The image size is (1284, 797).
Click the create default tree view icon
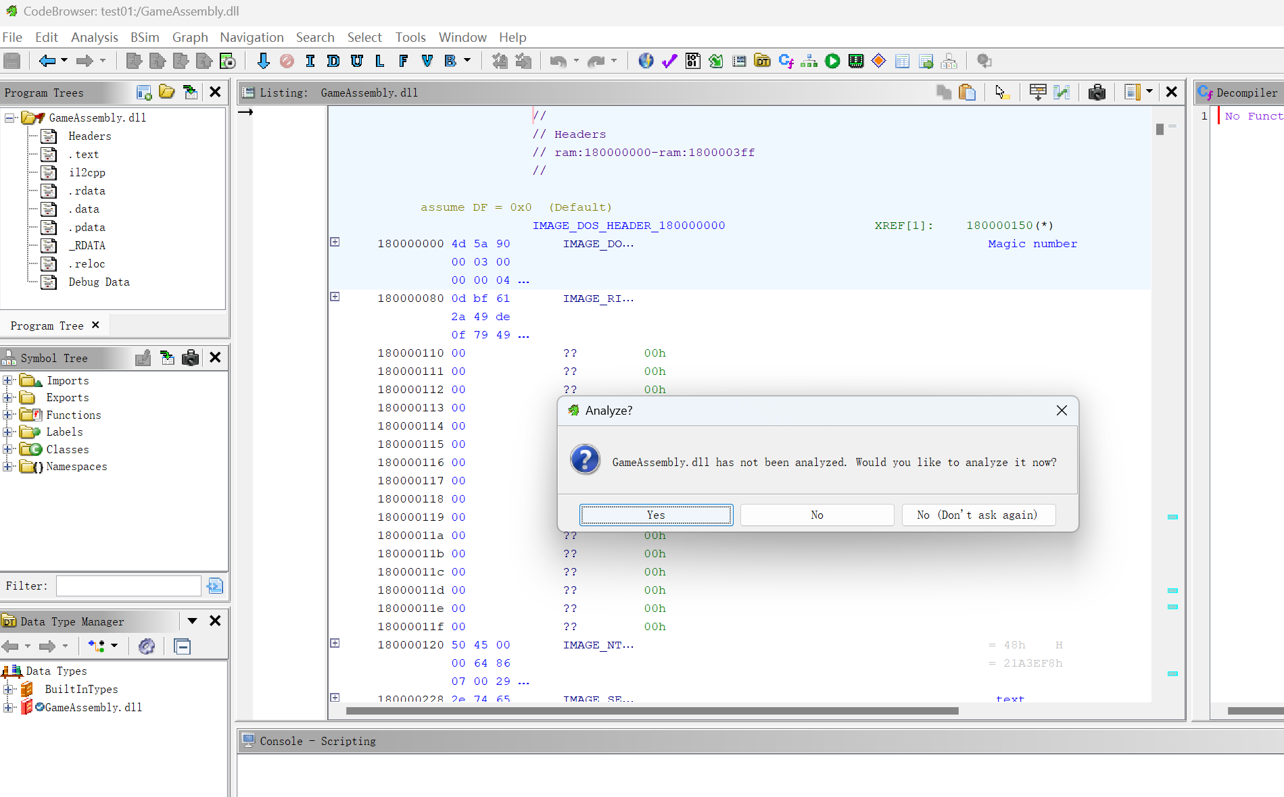tap(143, 93)
